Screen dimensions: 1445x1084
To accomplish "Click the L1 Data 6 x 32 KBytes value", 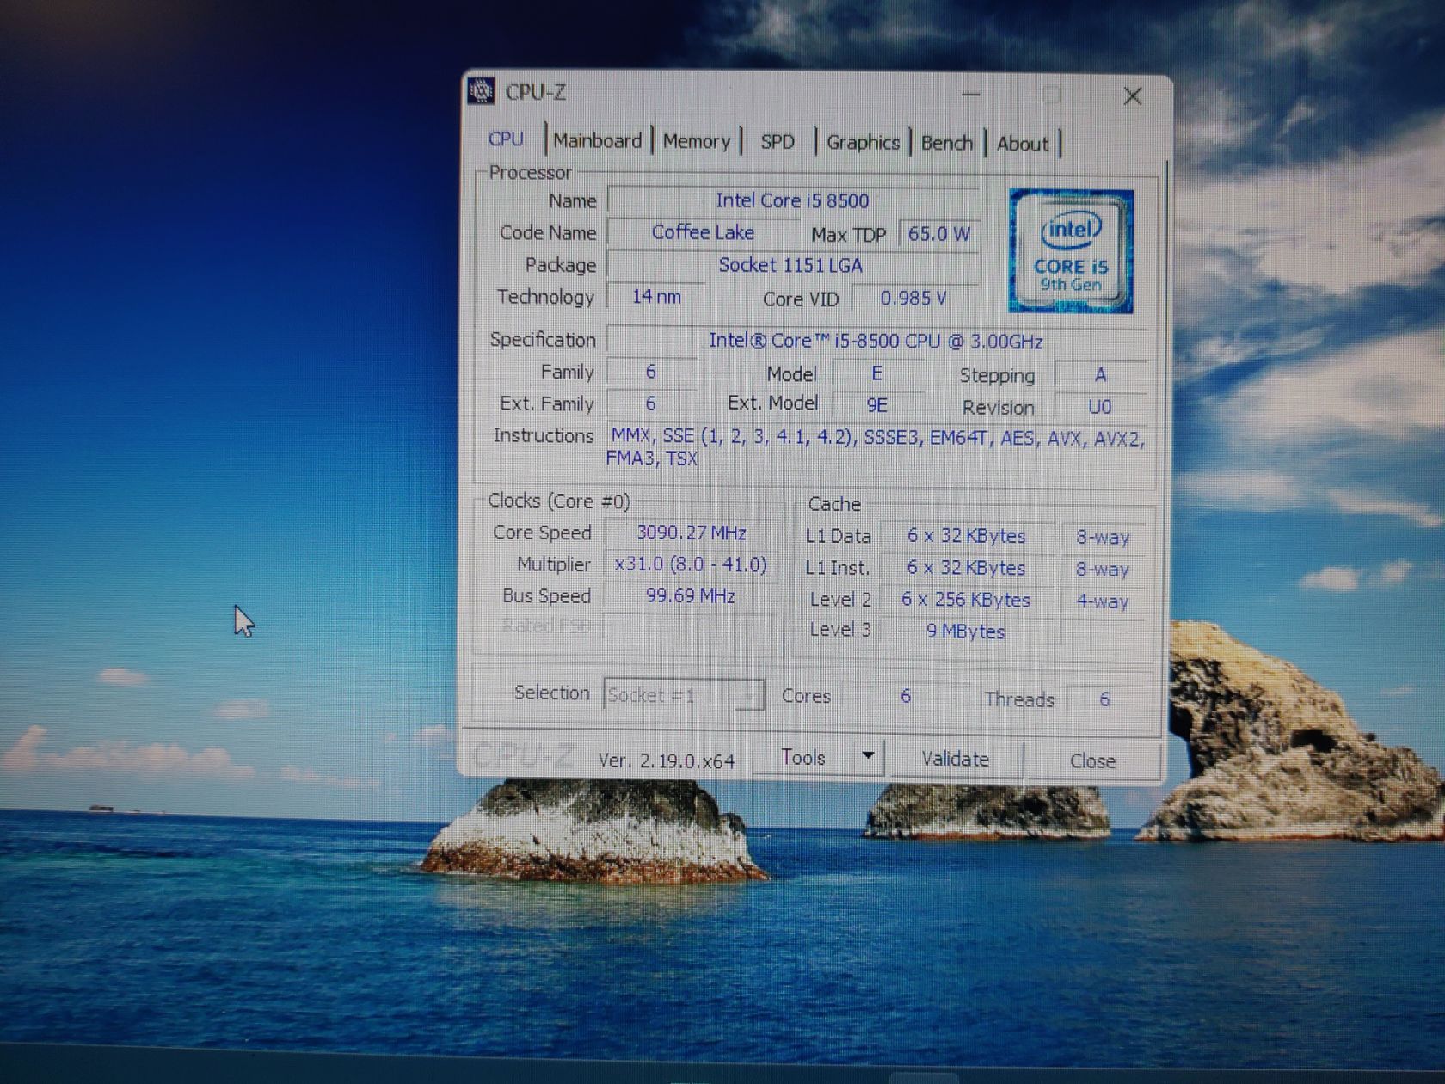I will pyautogui.click(x=967, y=536).
